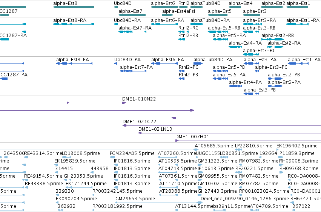The width and height of the screenshot is (321, 212).
Task: Click transcript label alpha-Est3-RA
Action: coord(260,20)
